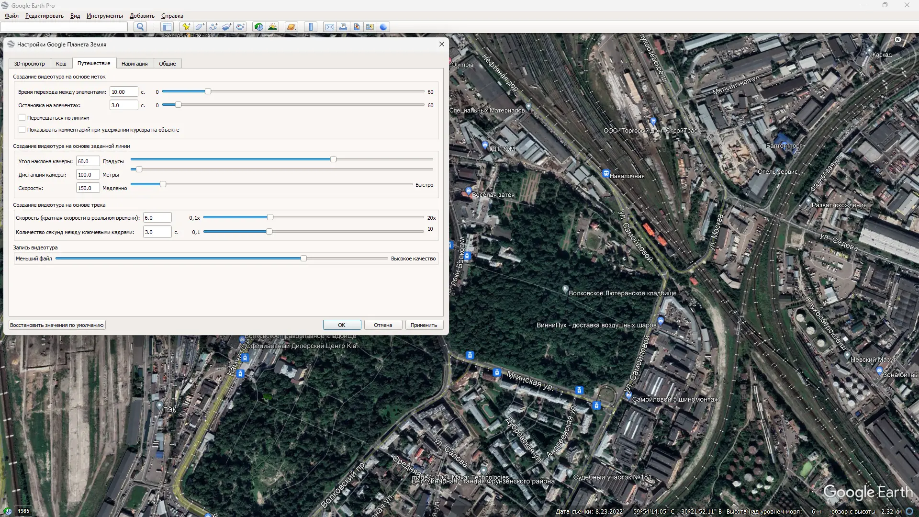Image resolution: width=919 pixels, height=517 pixels.
Task: Open the Инструменты menu
Action: click(x=104, y=16)
